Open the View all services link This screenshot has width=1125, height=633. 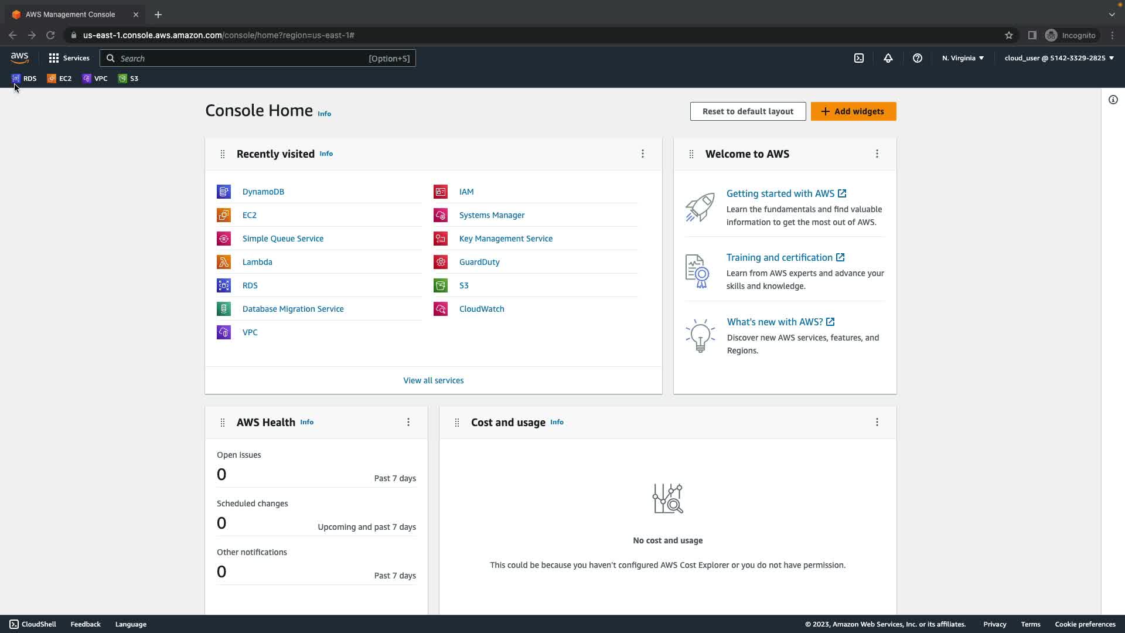click(x=433, y=380)
